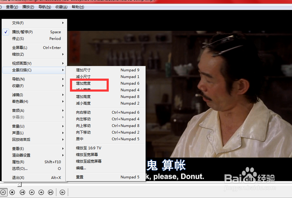This screenshot has width=292, height=198.
Task: Click the seek bar position handle
Action: click(20, 185)
